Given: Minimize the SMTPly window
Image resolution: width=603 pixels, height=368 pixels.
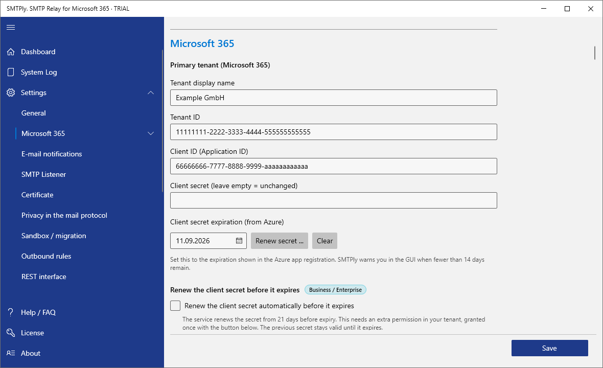Looking at the screenshot, I should point(544,9).
